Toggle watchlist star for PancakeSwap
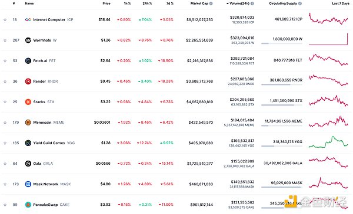This screenshot has width=353, height=214. tap(5, 205)
